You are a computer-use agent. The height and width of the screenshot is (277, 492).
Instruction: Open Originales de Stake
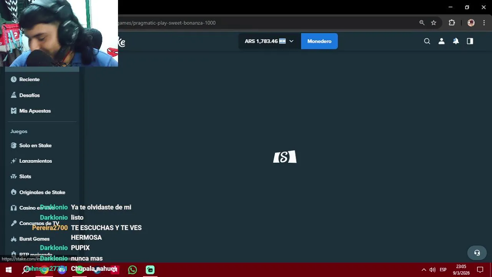(42, 192)
